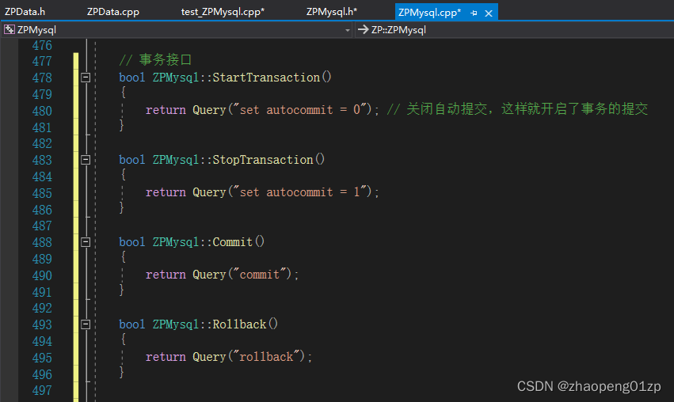Click line number 478 in the margin
Image resolution: width=674 pixels, height=402 pixels.
point(42,78)
